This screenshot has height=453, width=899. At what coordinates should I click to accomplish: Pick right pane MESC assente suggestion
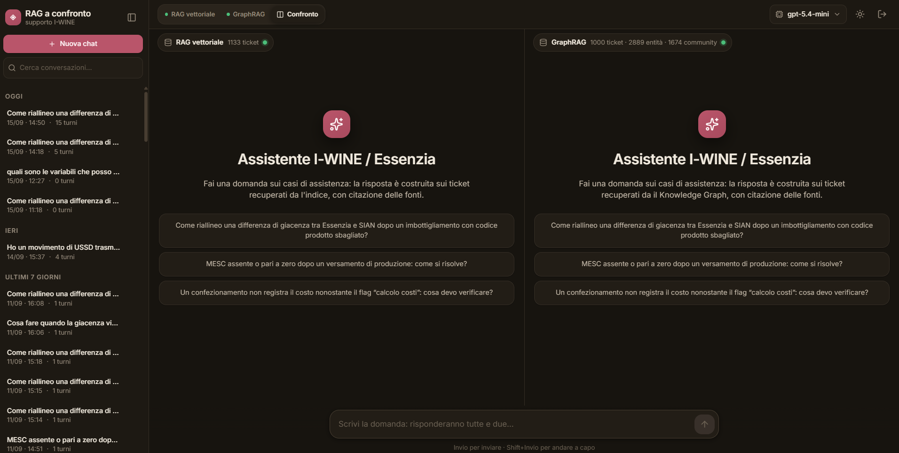pyautogui.click(x=712, y=264)
